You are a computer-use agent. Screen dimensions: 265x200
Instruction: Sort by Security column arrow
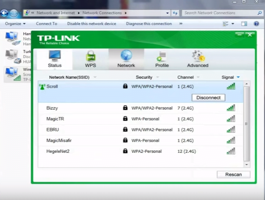(158, 77)
